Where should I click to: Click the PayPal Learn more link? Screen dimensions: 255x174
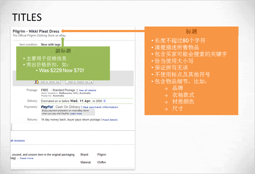(76, 114)
